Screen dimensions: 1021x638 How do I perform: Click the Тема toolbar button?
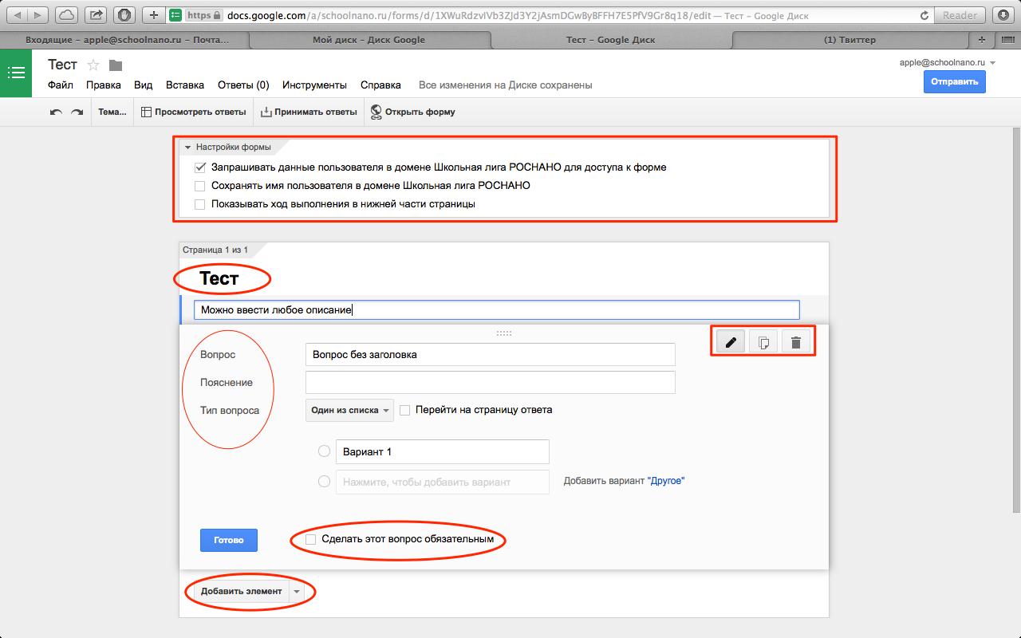click(112, 112)
